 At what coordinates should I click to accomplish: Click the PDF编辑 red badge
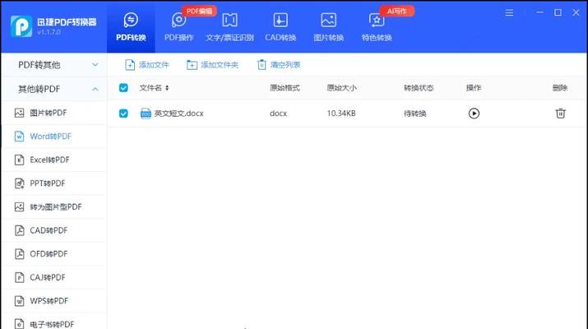[199, 11]
